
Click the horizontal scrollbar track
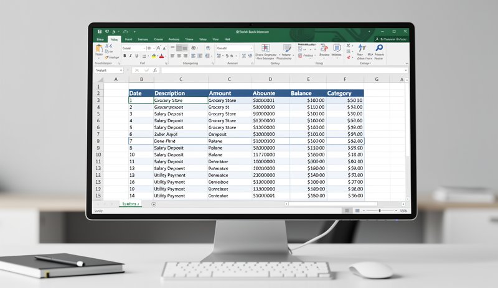click(345, 204)
